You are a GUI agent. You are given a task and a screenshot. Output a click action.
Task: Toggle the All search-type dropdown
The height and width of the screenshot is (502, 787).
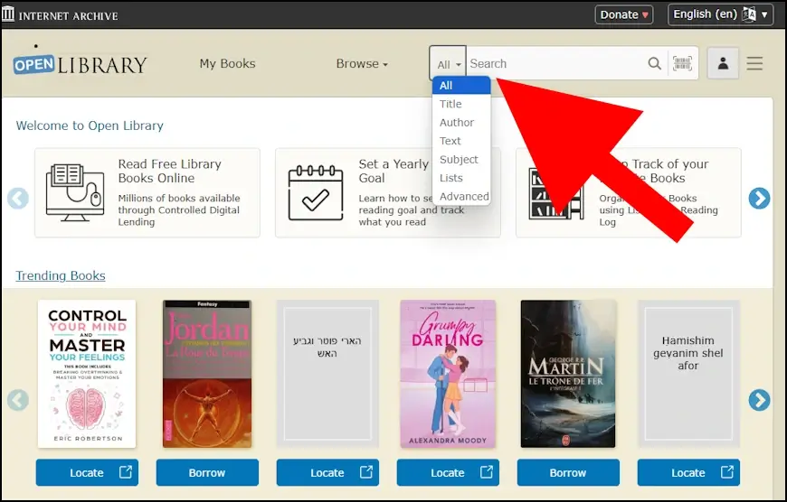coord(448,63)
